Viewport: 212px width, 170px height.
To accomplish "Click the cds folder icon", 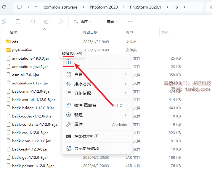I will 9,42.
